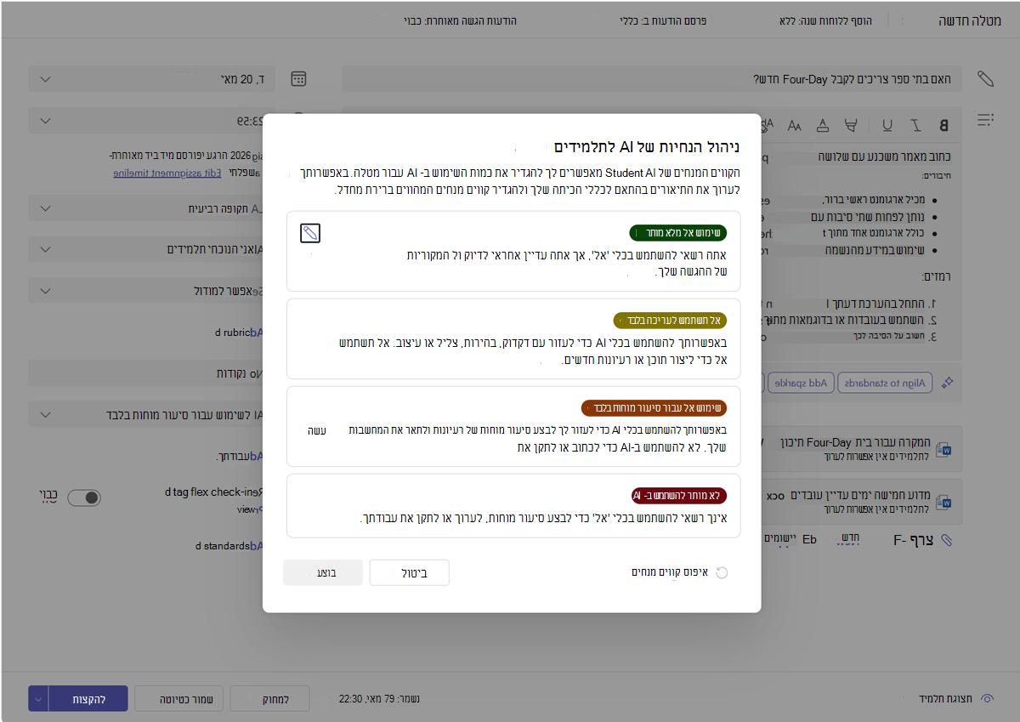Toggle the flex check-in tag switch

coord(84,497)
